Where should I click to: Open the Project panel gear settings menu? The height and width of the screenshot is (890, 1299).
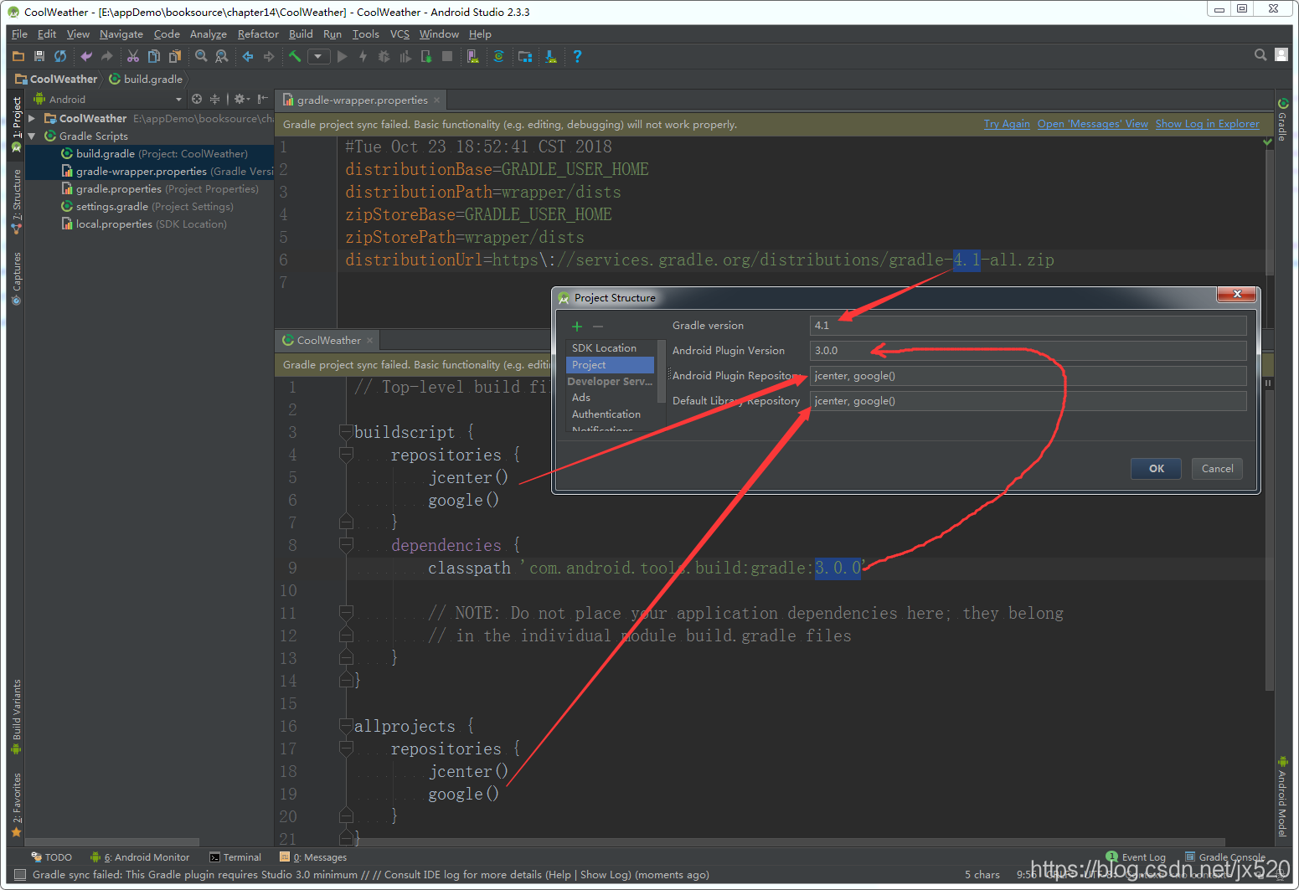[241, 99]
